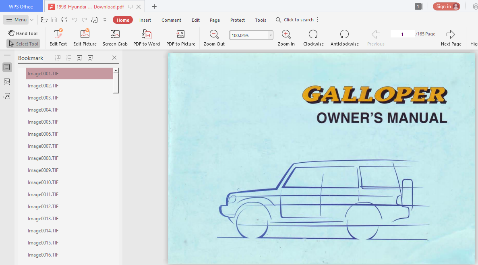Click the Print icon
Image resolution: width=478 pixels, height=265 pixels.
[x=64, y=20]
